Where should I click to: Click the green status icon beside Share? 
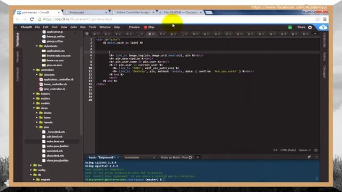point(290,27)
